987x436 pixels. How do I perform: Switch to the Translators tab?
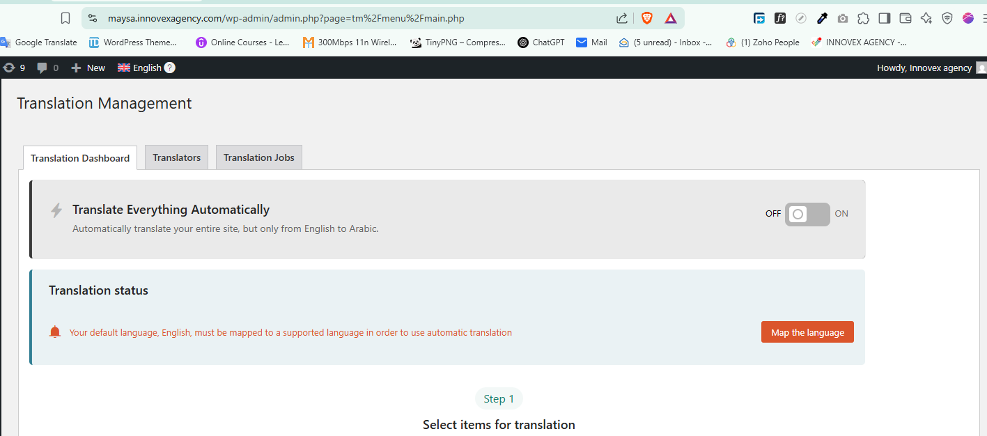click(x=177, y=157)
